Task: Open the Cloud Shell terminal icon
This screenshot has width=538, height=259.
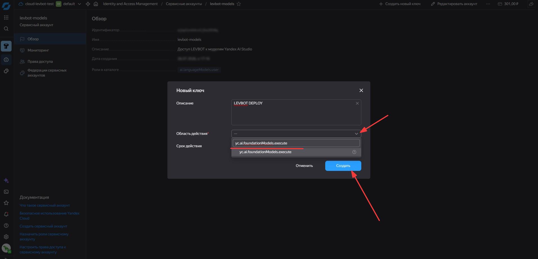Action: [6, 192]
